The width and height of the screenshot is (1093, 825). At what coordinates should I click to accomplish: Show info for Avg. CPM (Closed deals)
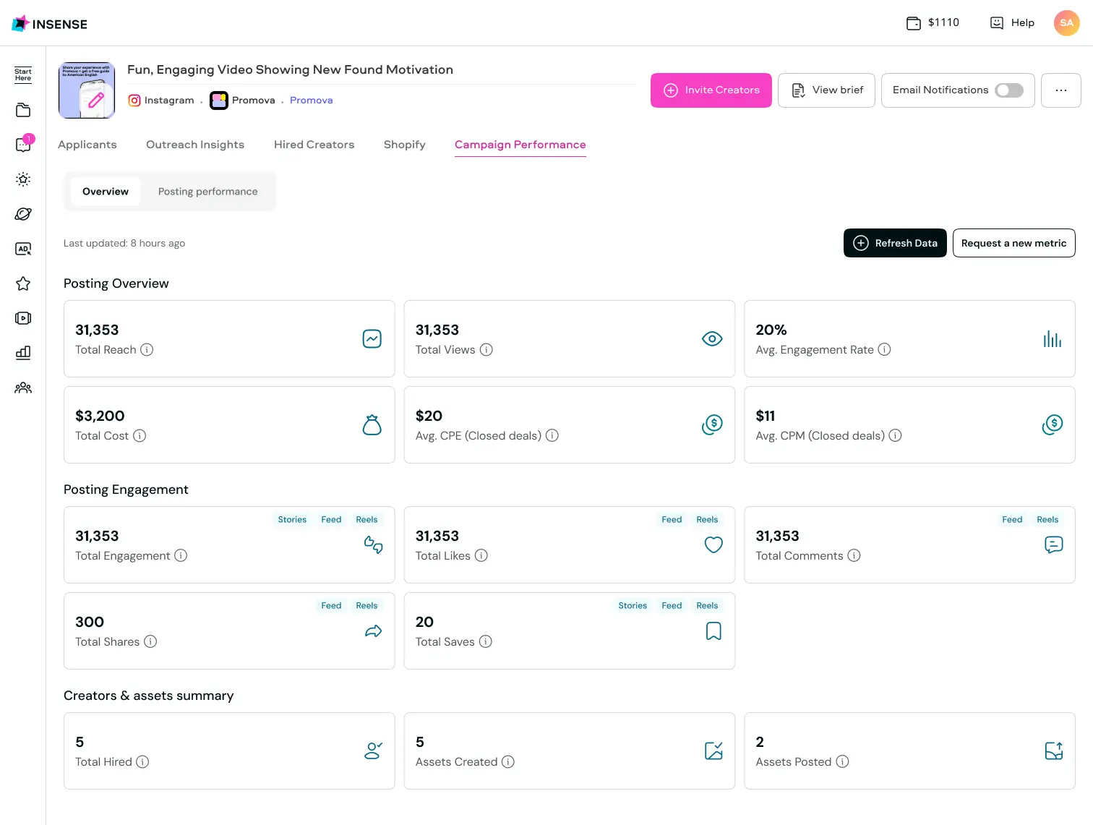pos(895,436)
